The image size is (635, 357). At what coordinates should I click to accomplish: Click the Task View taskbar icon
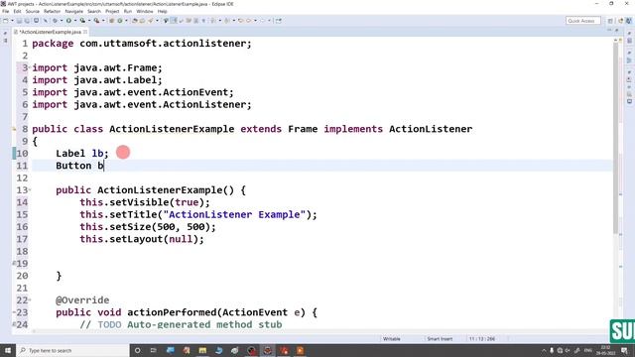pos(153,350)
